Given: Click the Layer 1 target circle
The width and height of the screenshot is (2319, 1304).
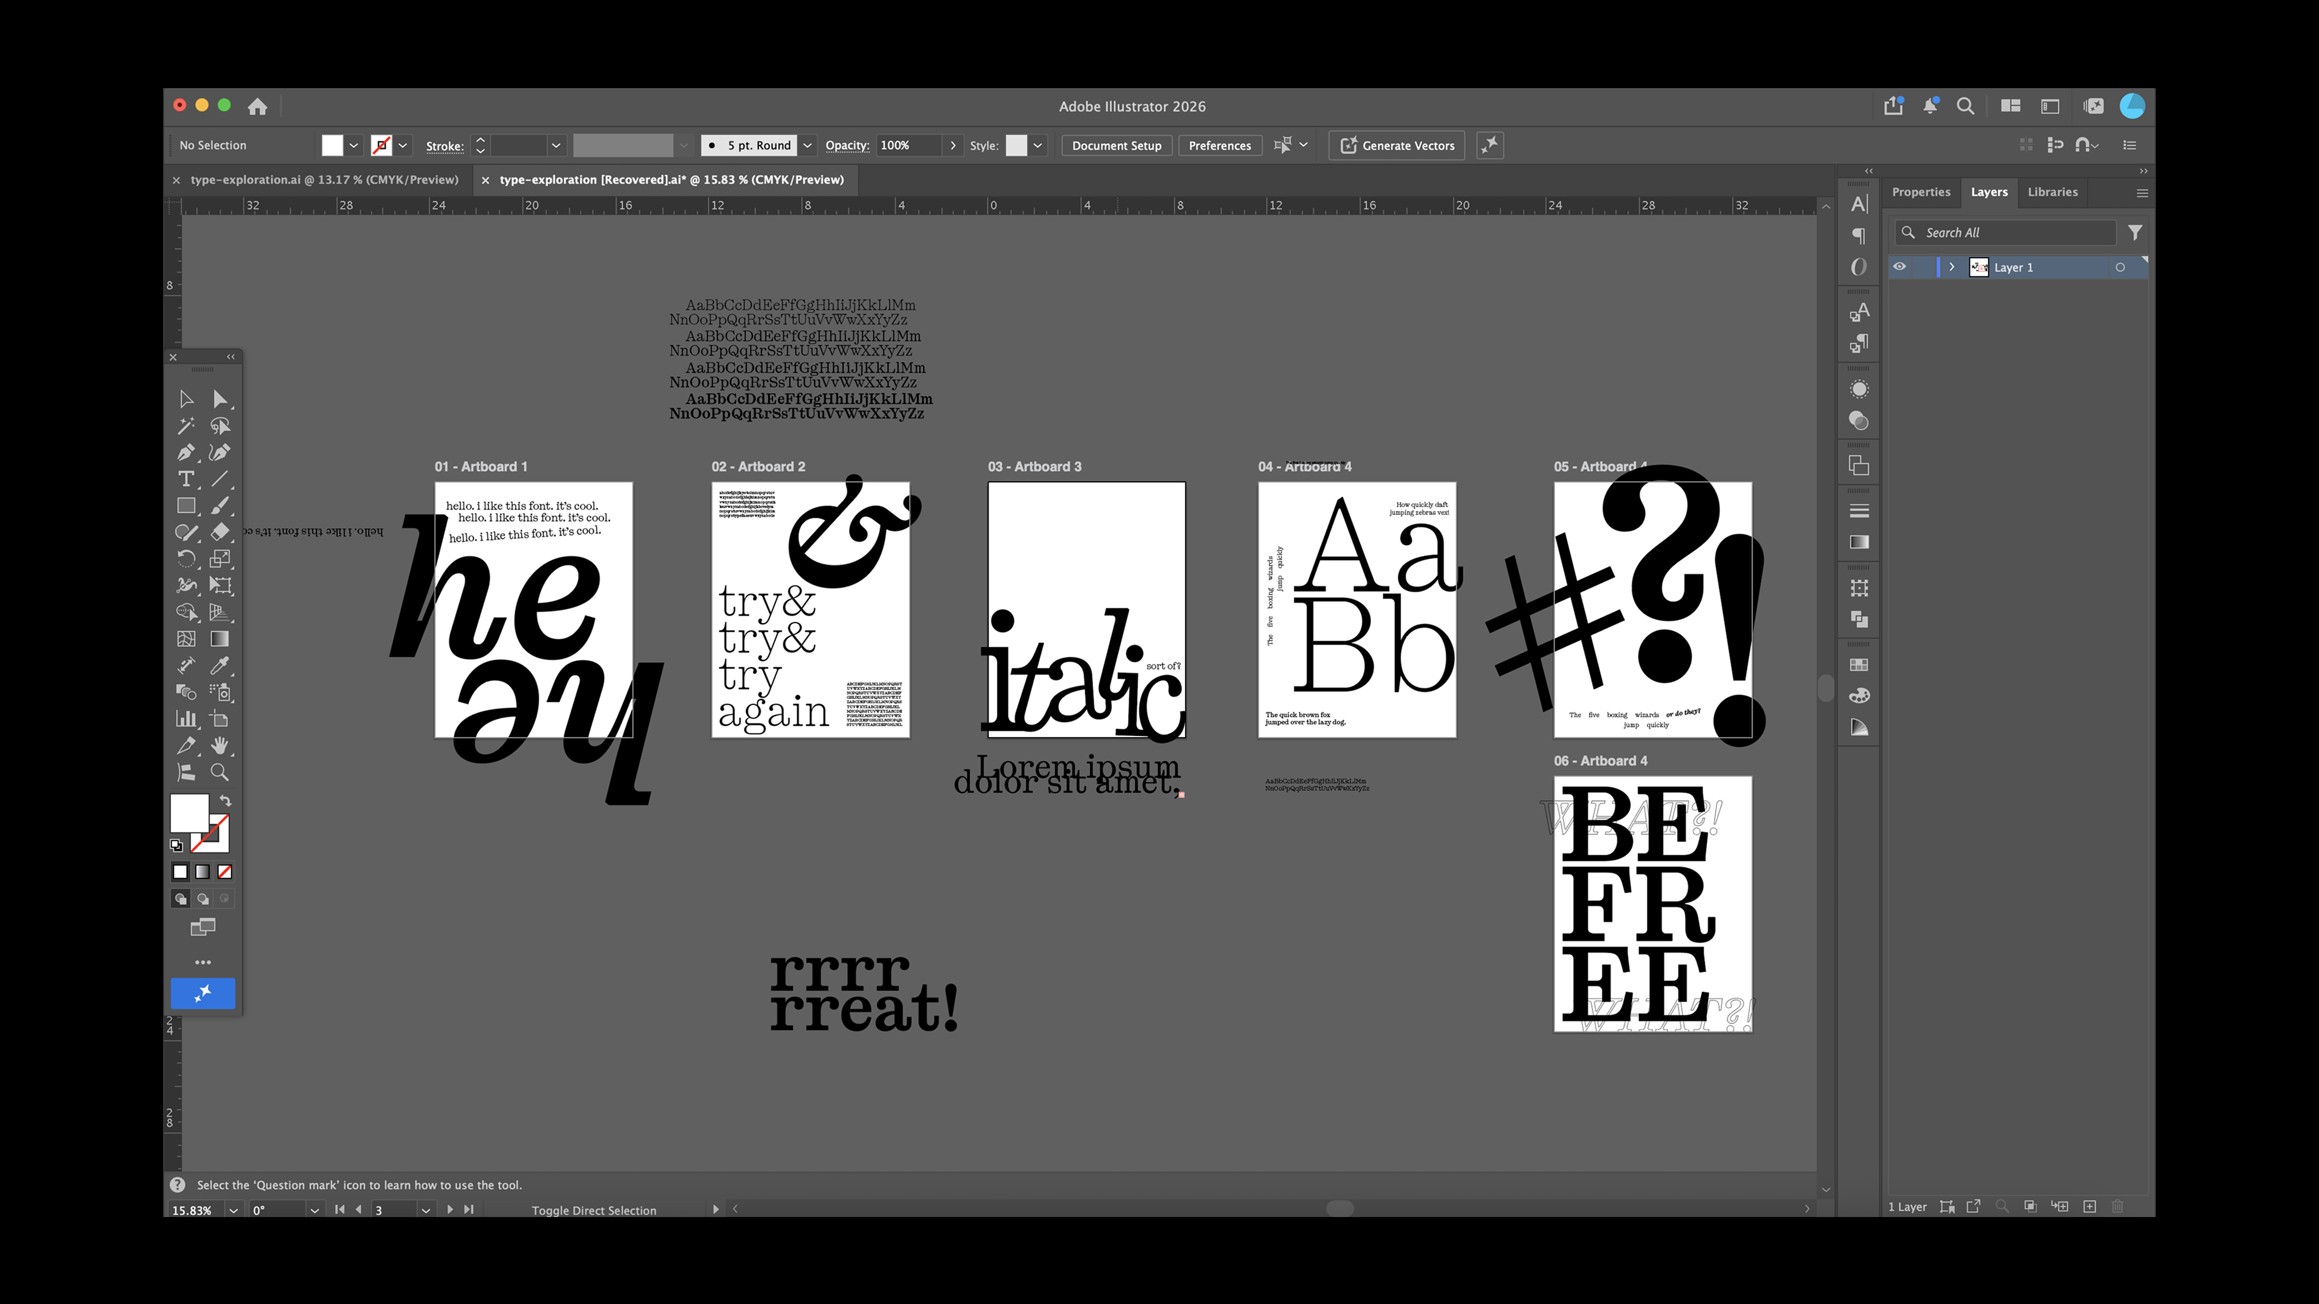Looking at the screenshot, I should tap(2120, 267).
